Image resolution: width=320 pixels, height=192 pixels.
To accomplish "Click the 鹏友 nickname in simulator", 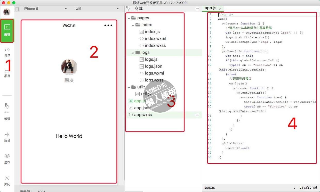I will click(69, 80).
